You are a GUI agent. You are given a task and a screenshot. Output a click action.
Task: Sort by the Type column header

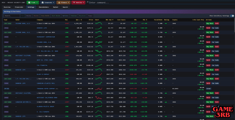coord(6,20)
